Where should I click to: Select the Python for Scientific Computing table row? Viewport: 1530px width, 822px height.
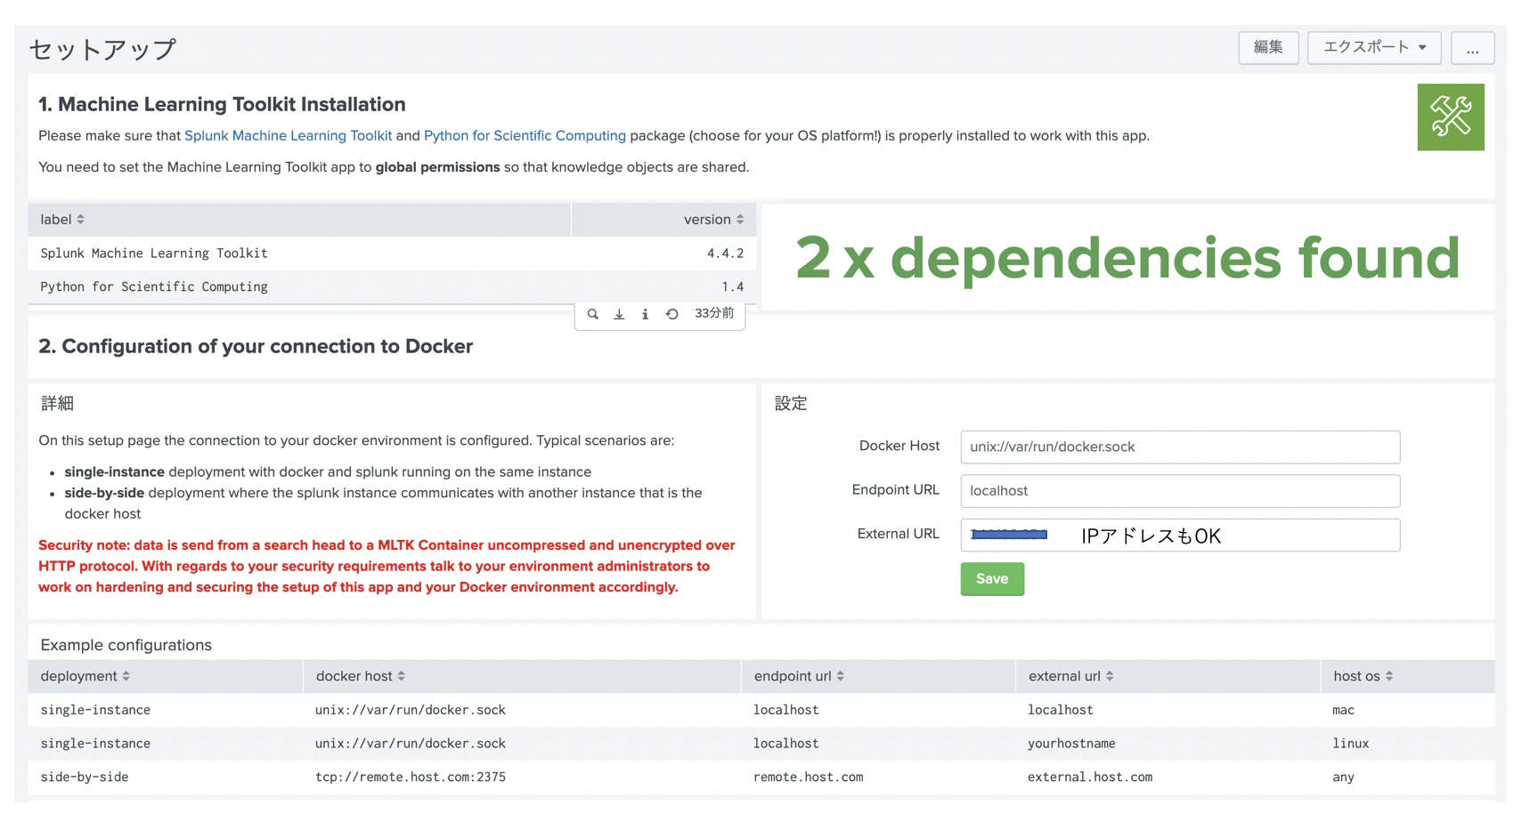pos(392,287)
